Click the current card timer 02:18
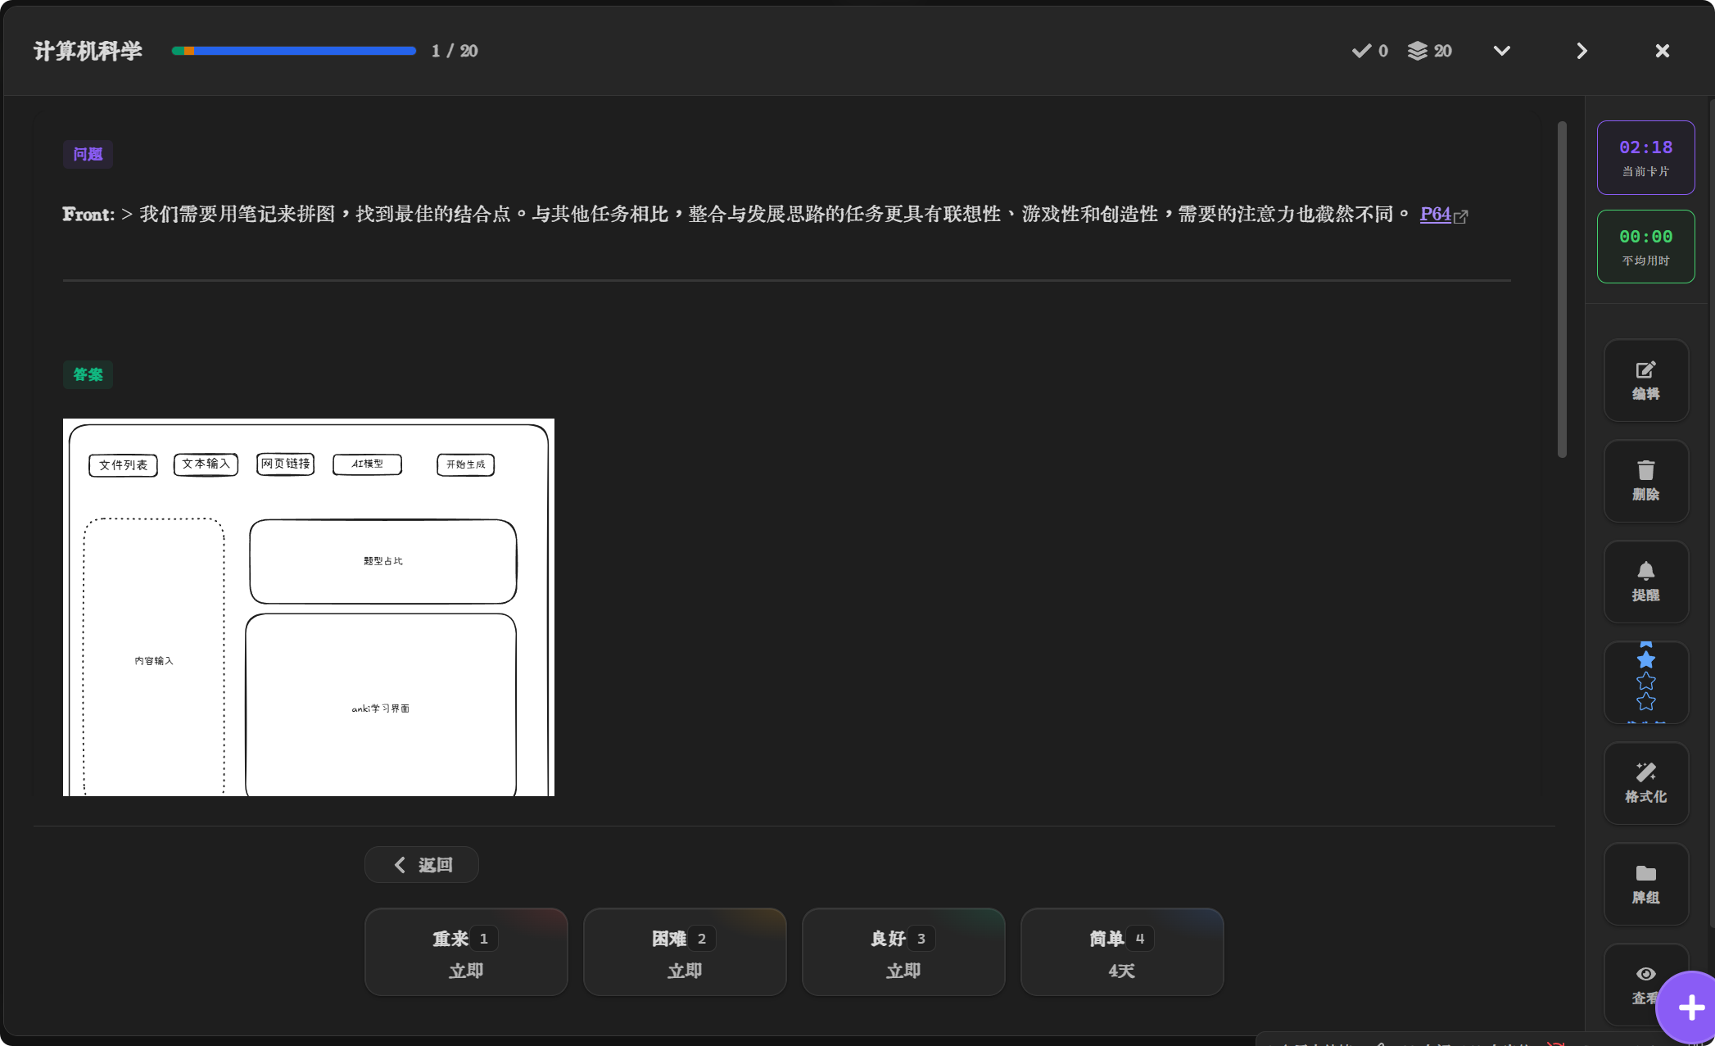This screenshot has height=1046, width=1715. tap(1645, 157)
